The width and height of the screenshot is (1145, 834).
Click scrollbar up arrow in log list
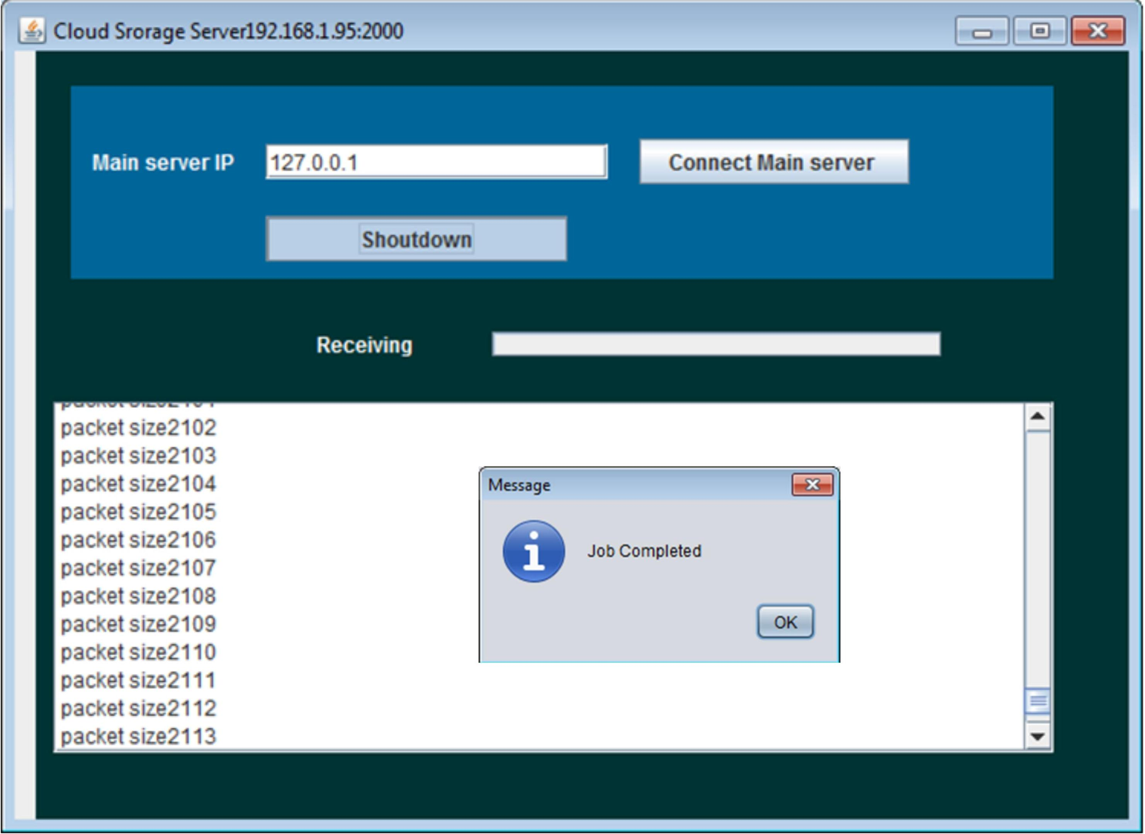(x=1037, y=417)
